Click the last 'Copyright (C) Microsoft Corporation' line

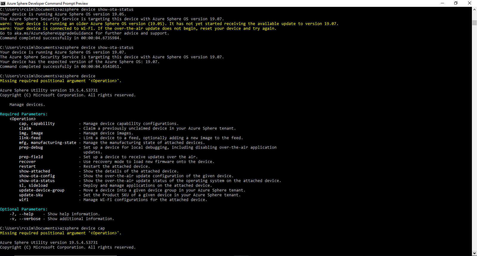[x=68, y=247]
